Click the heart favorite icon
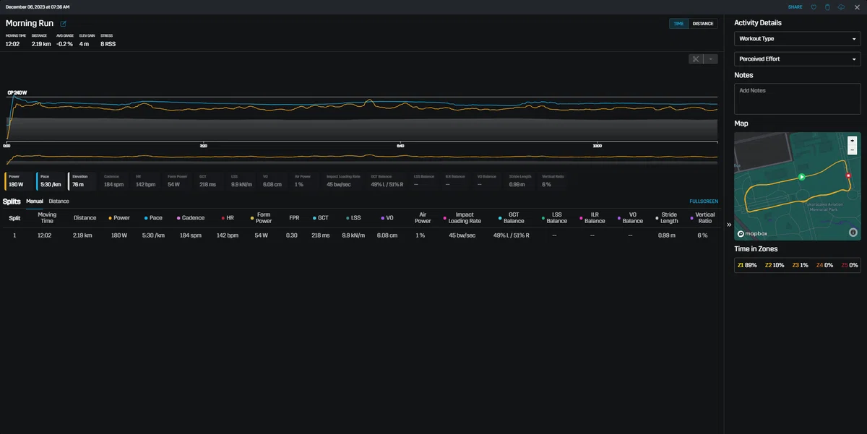 [814, 7]
